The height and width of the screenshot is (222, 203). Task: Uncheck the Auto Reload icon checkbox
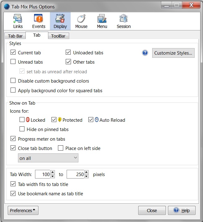(x=91, y=120)
